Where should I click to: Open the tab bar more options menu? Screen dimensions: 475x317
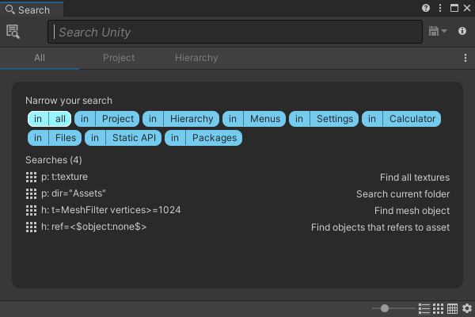[x=465, y=58]
